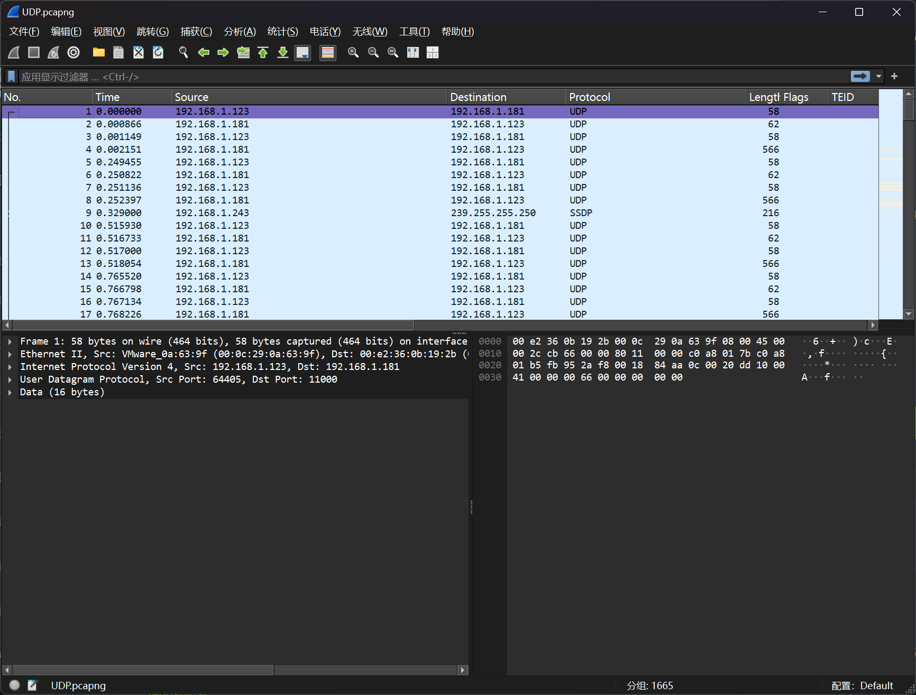The image size is (916, 695).
Task: Open the 电话(Y) menu
Action: pyautogui.click(x=325, y=32)
